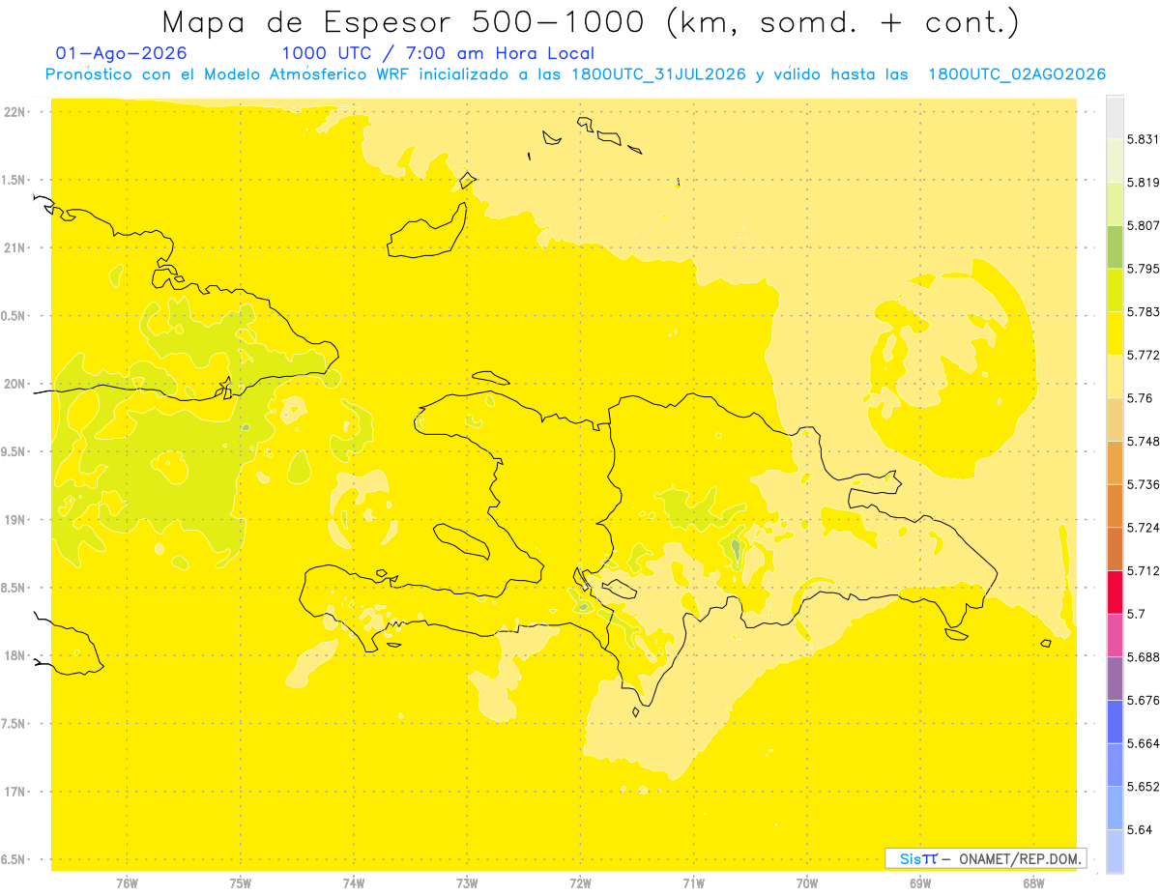Click the colorbar value 5.831
This screenshot has height=896, width=1160.
tap(1144, 139)
